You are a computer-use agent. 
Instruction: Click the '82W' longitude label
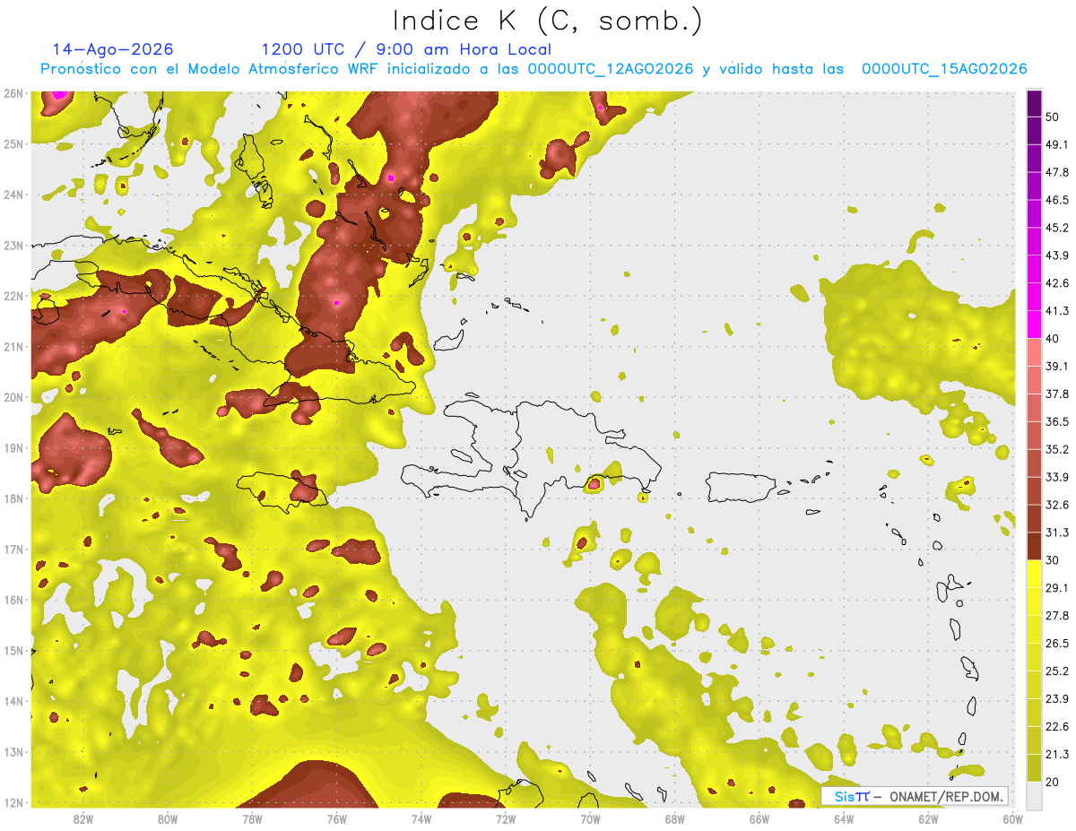(x=82, y=818)
